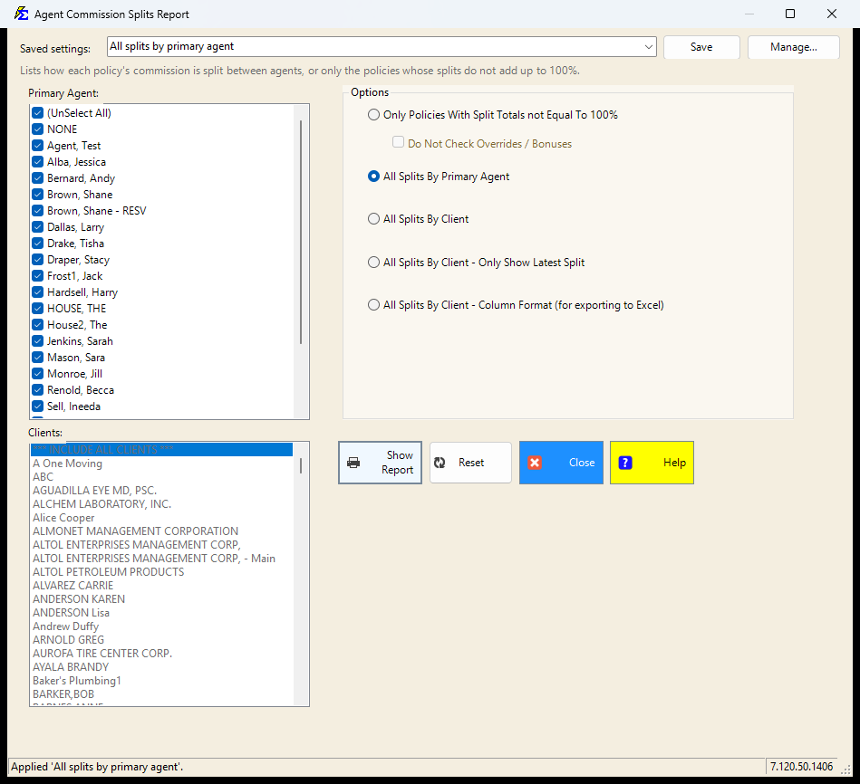Uncheck the NONE agent checkbox
The width and height of the screenshot is (860, 784).
click(x=37, y=129)
